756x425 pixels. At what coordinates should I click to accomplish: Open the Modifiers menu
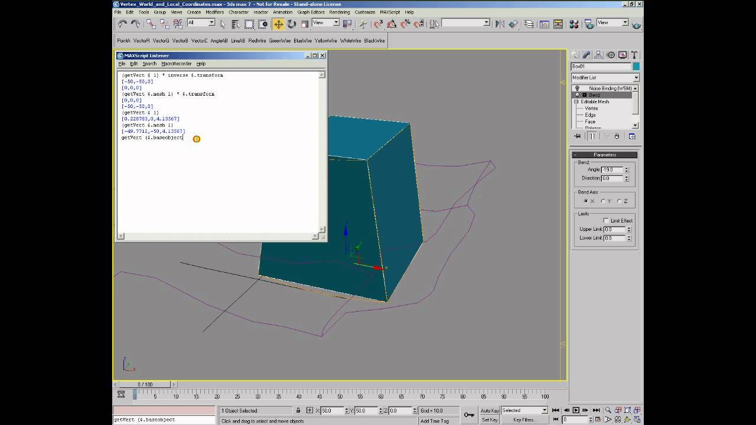pyautogui.click(x=215, y=12)
